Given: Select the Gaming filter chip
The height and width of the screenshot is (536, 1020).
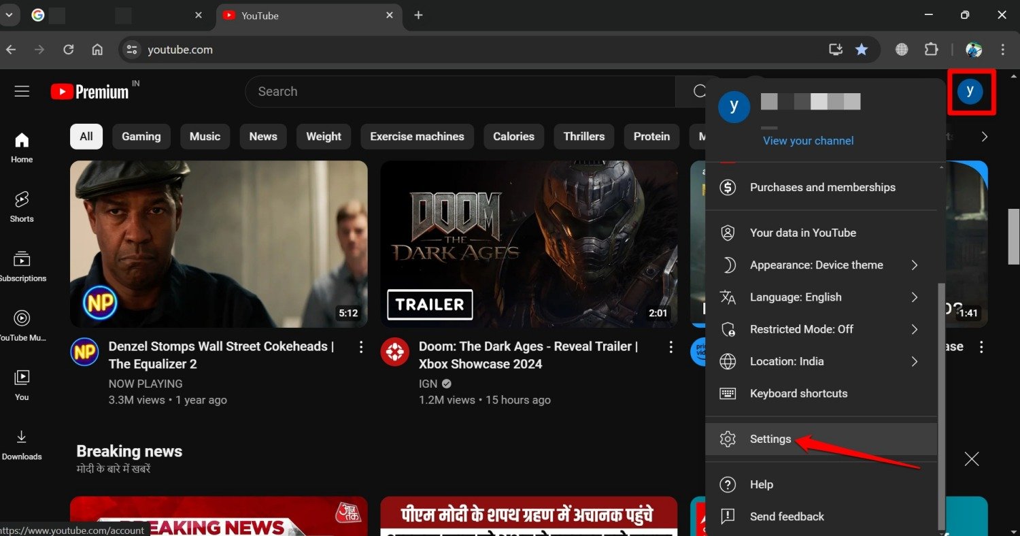Looking at the screenshot, I should click(141, 137).
